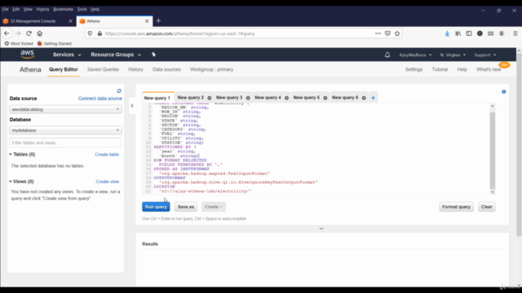Click the results pane resize handle
The width and height of the screenshot is (522, 293).
[321, 229]
